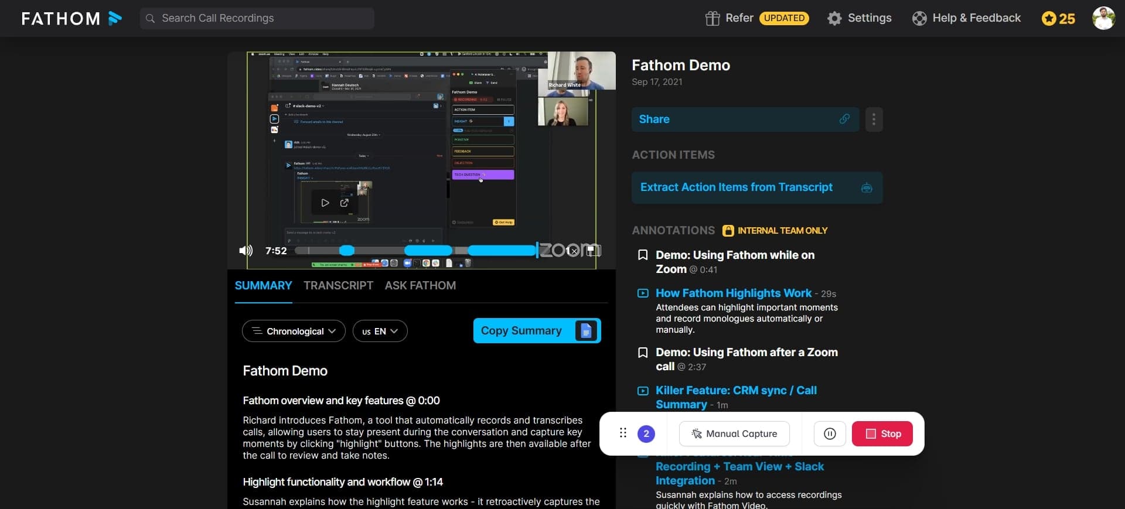1125x509 pixels.
Task: Click the Refer gift icon
Action: [x=712, y=18]
